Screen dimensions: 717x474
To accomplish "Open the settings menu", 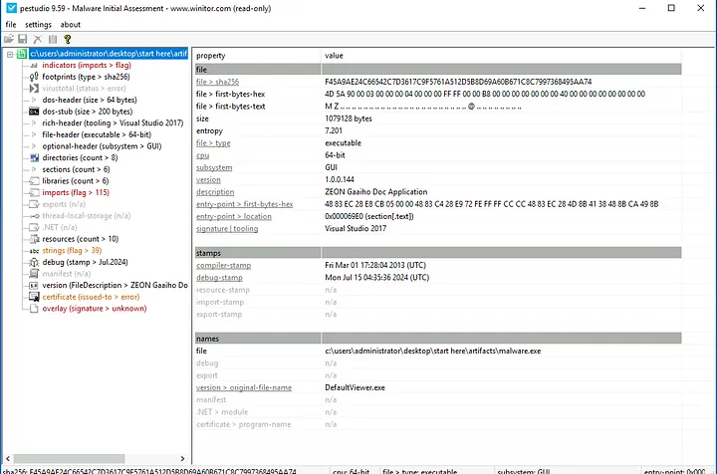I will point(38,25).
